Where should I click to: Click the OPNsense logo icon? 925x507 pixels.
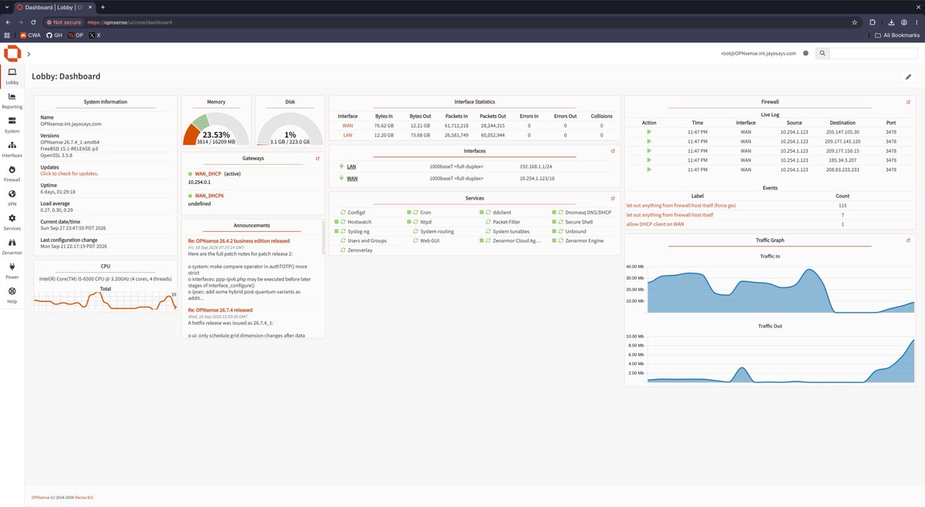coord(12,54)
